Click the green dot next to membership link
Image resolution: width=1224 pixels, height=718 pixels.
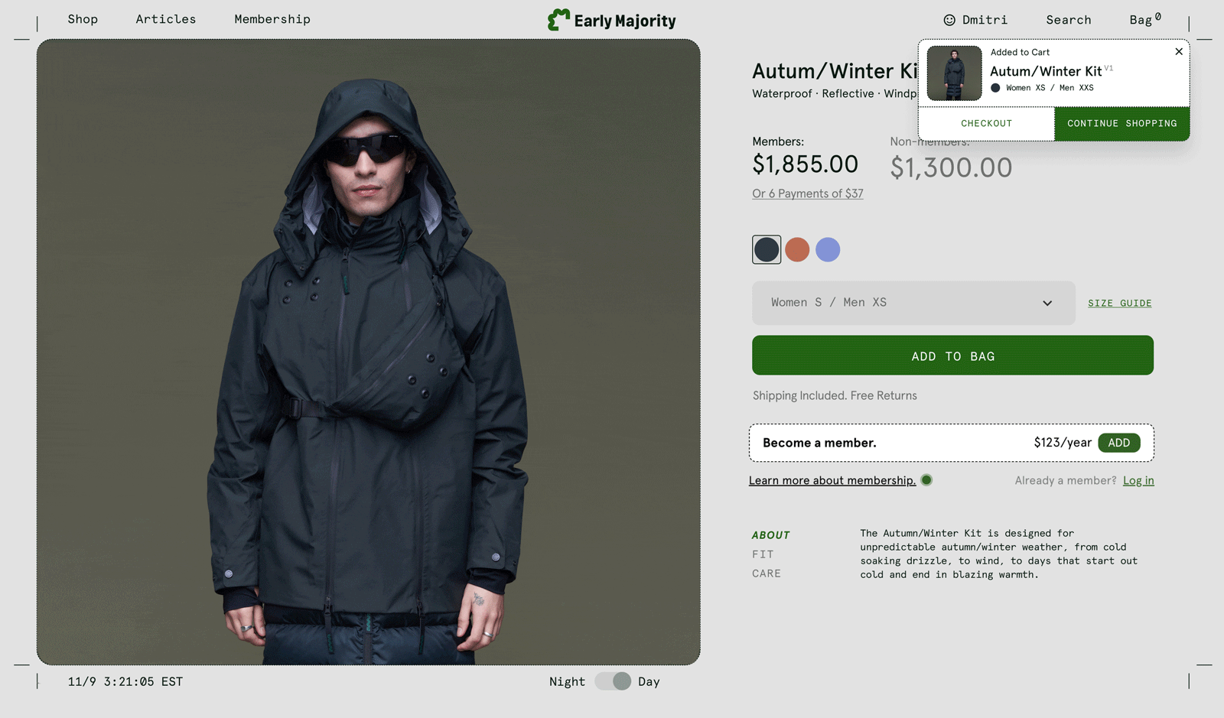click(x=926, y=480)
